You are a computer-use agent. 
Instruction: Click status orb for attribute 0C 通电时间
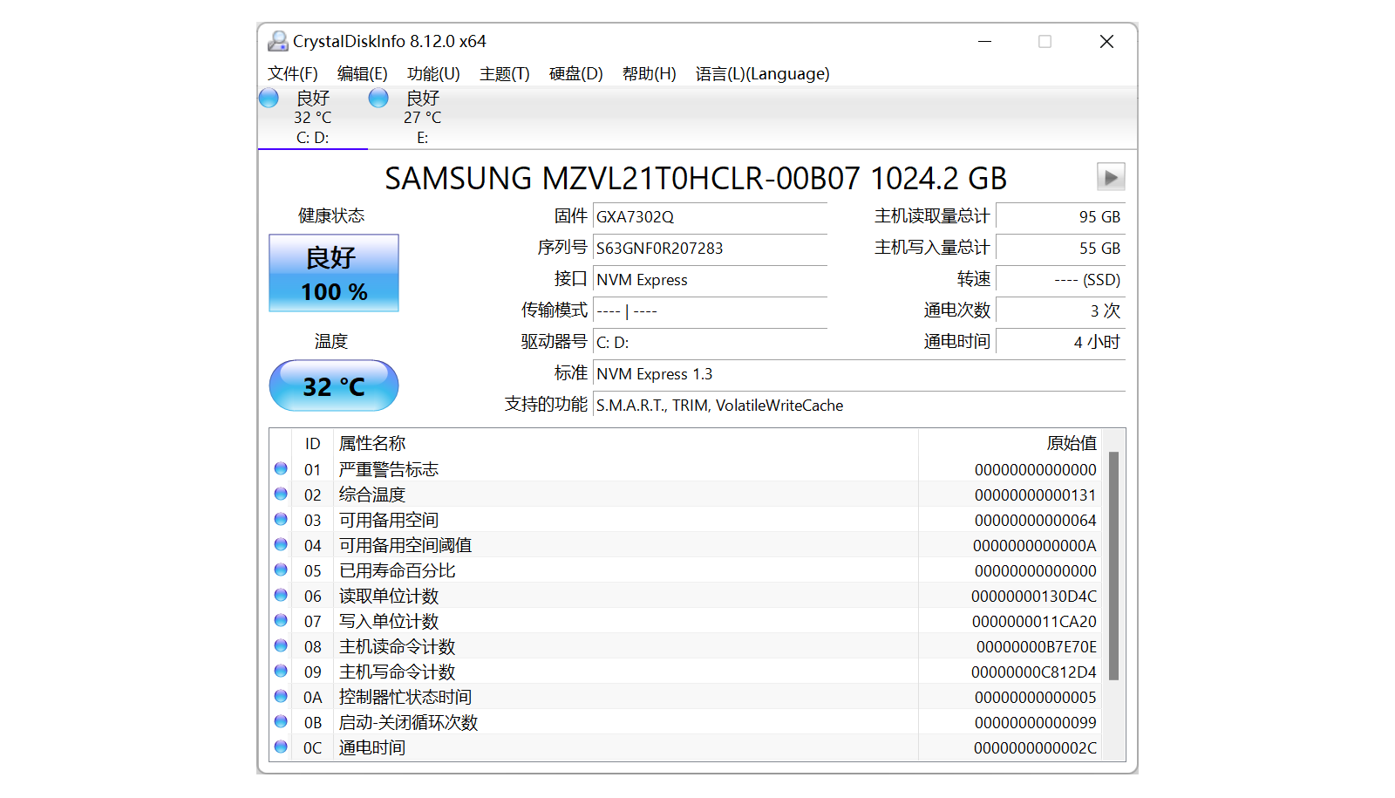pos(281,747)
